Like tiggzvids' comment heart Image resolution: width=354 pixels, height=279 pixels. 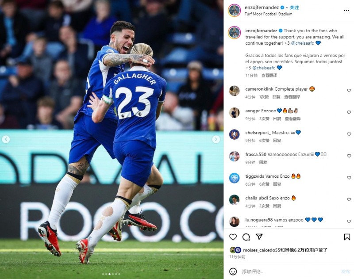click(349, 178)
